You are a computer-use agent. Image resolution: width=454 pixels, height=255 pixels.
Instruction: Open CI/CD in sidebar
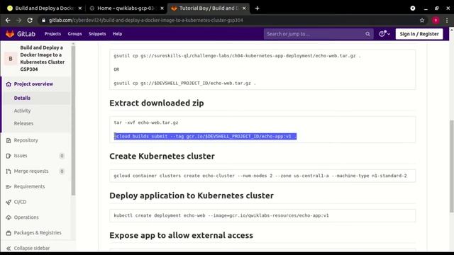(x=20, y=202)
